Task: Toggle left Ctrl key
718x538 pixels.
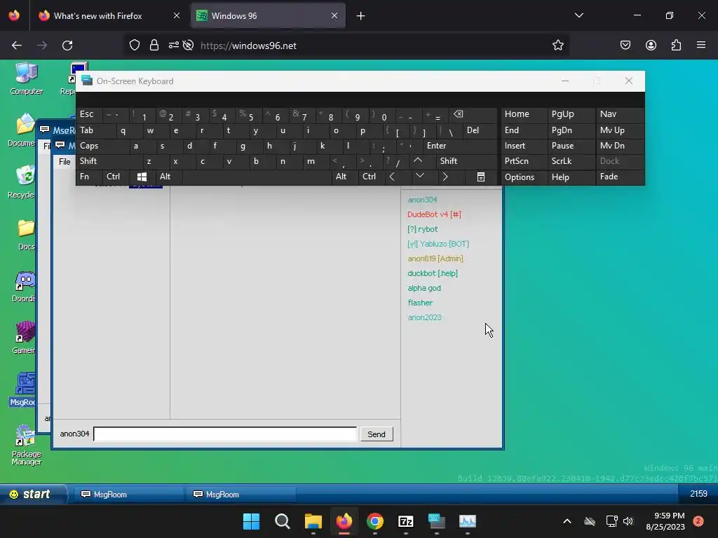Action: [116, 177]
